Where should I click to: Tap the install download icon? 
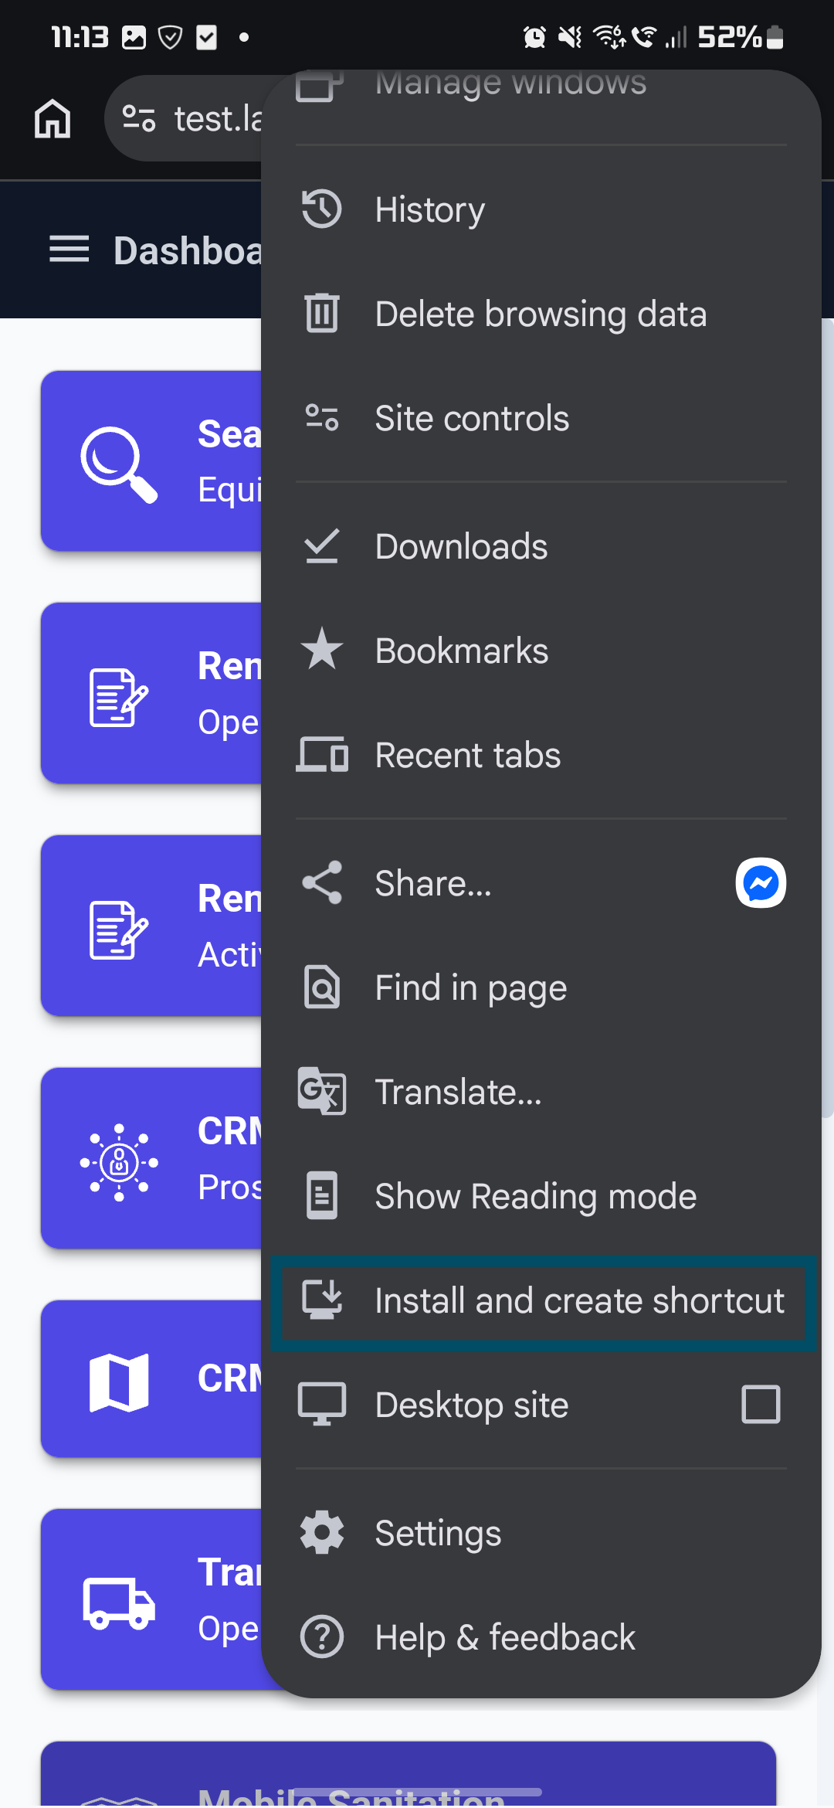[x=321, y=1300]
